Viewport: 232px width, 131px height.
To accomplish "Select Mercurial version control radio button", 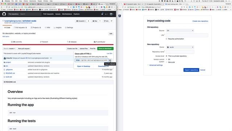I will pyautogui.click(x=167, y=62).
